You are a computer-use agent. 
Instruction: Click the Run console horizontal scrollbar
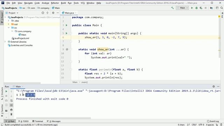pos(54,118)
